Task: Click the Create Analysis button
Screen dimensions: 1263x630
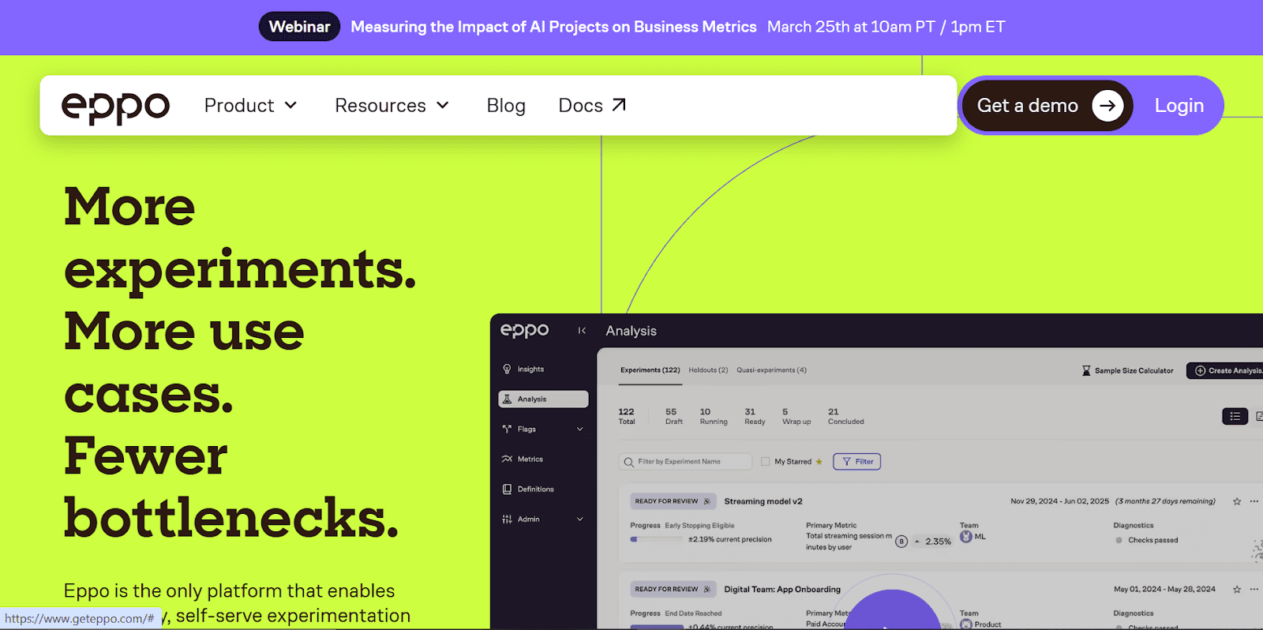Action: (x=1226, y=370)
